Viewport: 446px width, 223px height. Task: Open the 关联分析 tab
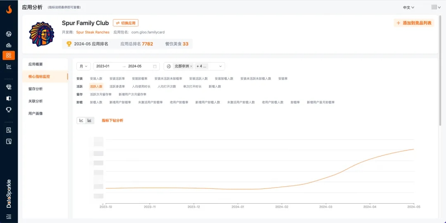(x=36, y=101)
